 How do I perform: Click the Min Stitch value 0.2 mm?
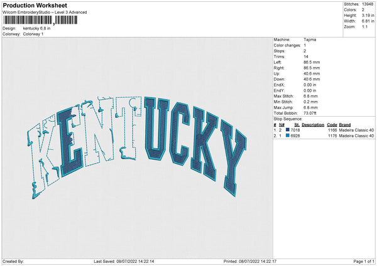pyautogui.click(x=310, y=102)
